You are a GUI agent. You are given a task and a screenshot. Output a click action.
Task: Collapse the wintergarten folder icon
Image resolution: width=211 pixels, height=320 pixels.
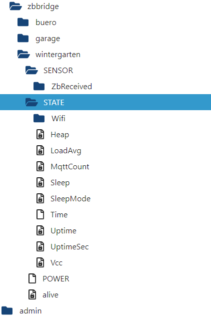tap(23, 54)
